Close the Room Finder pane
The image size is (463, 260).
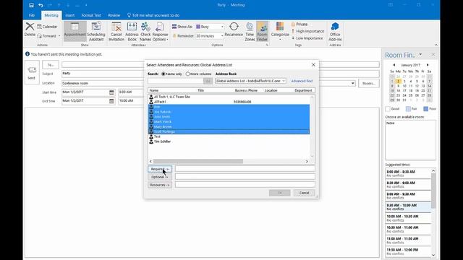[x=433, y=55]
